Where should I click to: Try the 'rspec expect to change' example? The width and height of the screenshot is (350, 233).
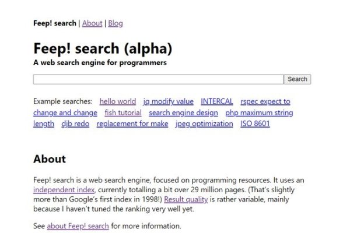(265, 101)
